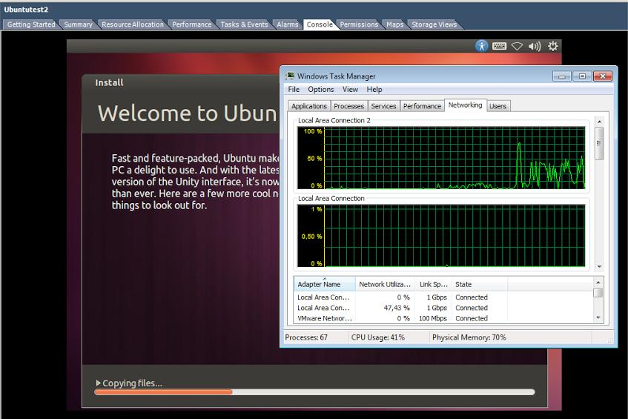Click the Ubuntu install progress bar

[x=314, y=392]
